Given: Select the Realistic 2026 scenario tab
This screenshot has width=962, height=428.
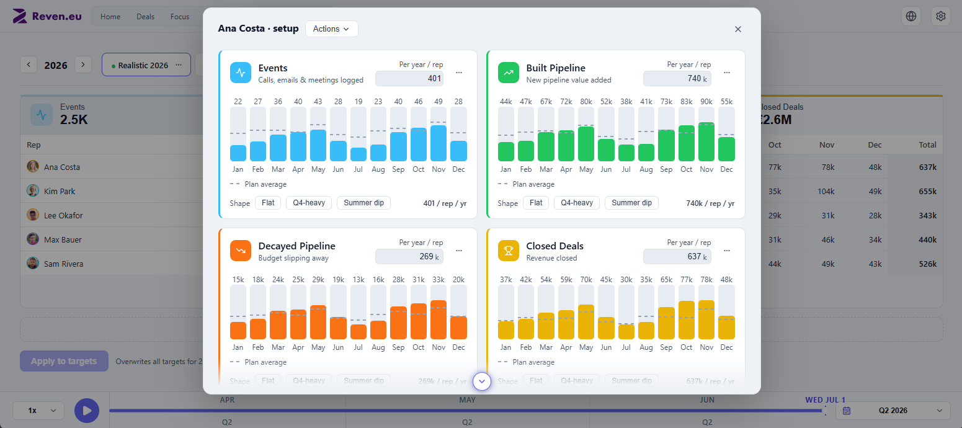Looking at the screenshot, I should (x=146, y=65).
